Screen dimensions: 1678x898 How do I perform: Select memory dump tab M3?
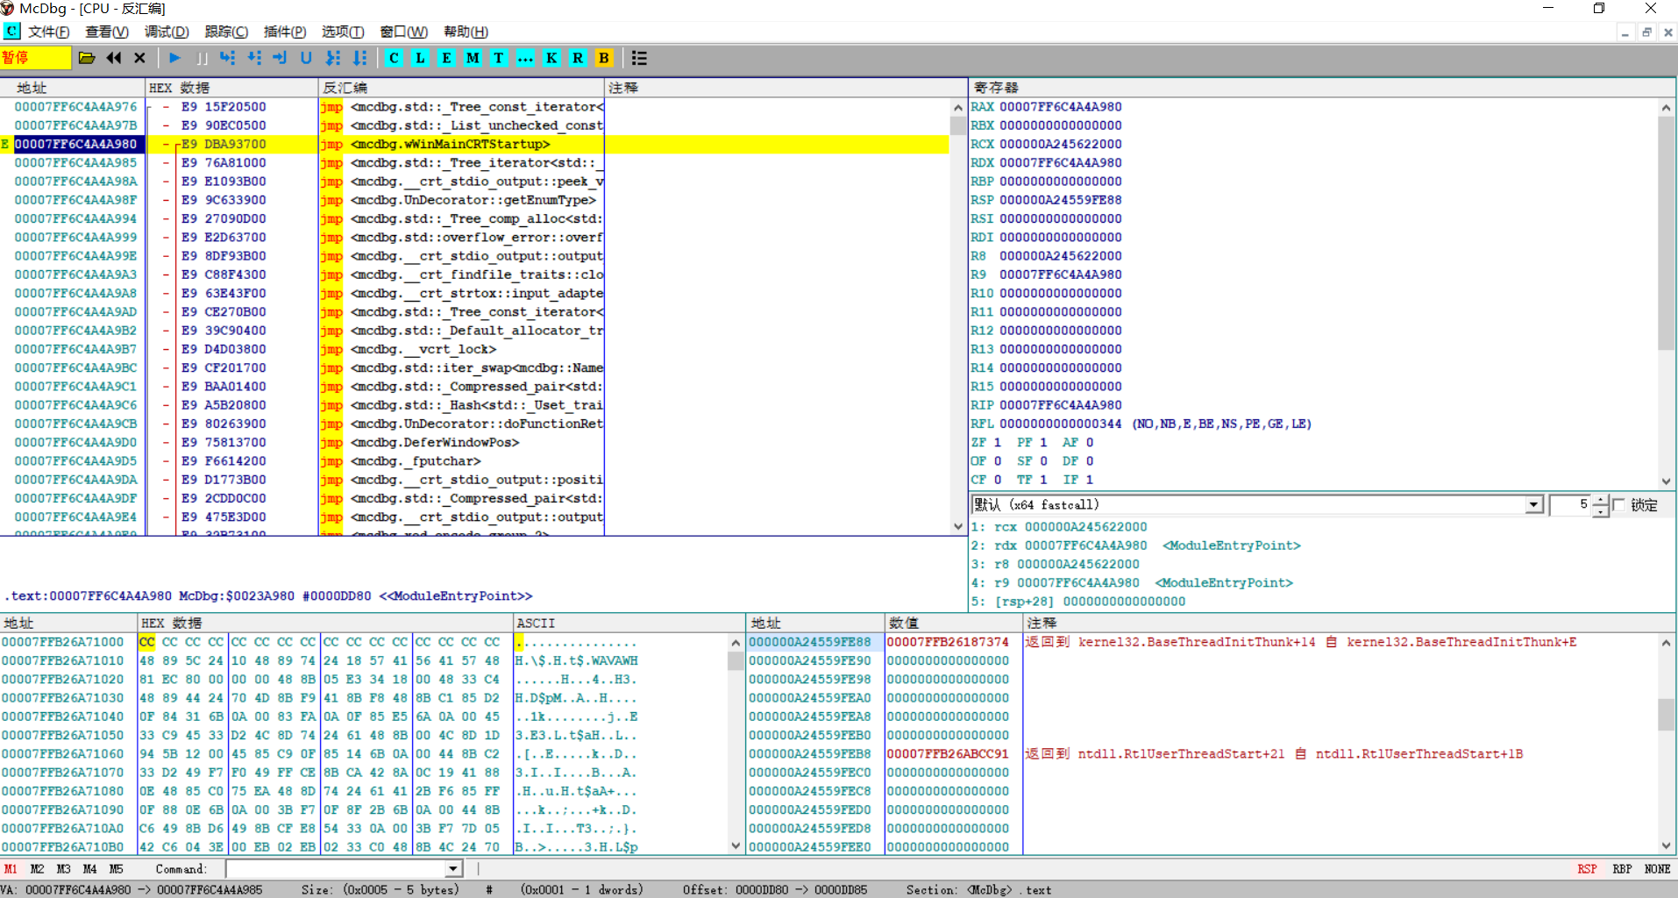pyautogui.click(x=63, y=869)
